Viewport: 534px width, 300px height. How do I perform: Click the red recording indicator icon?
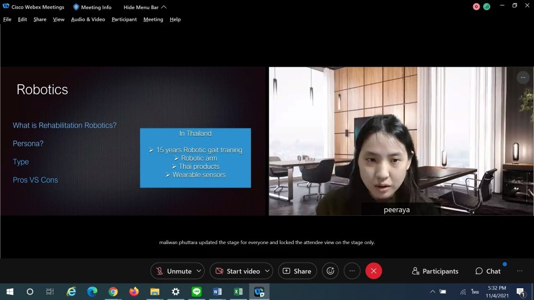(x=476, y=7)
